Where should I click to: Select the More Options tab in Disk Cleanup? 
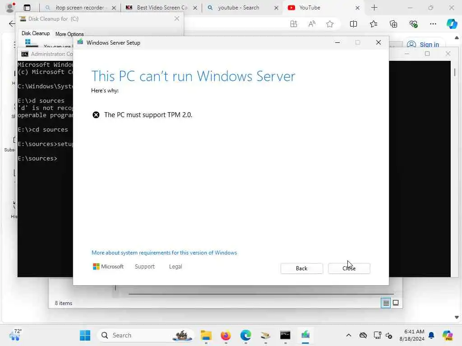(69, 34)
